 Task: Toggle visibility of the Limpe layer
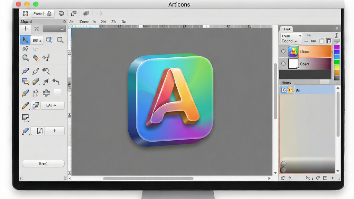click(x=283, y=52)
